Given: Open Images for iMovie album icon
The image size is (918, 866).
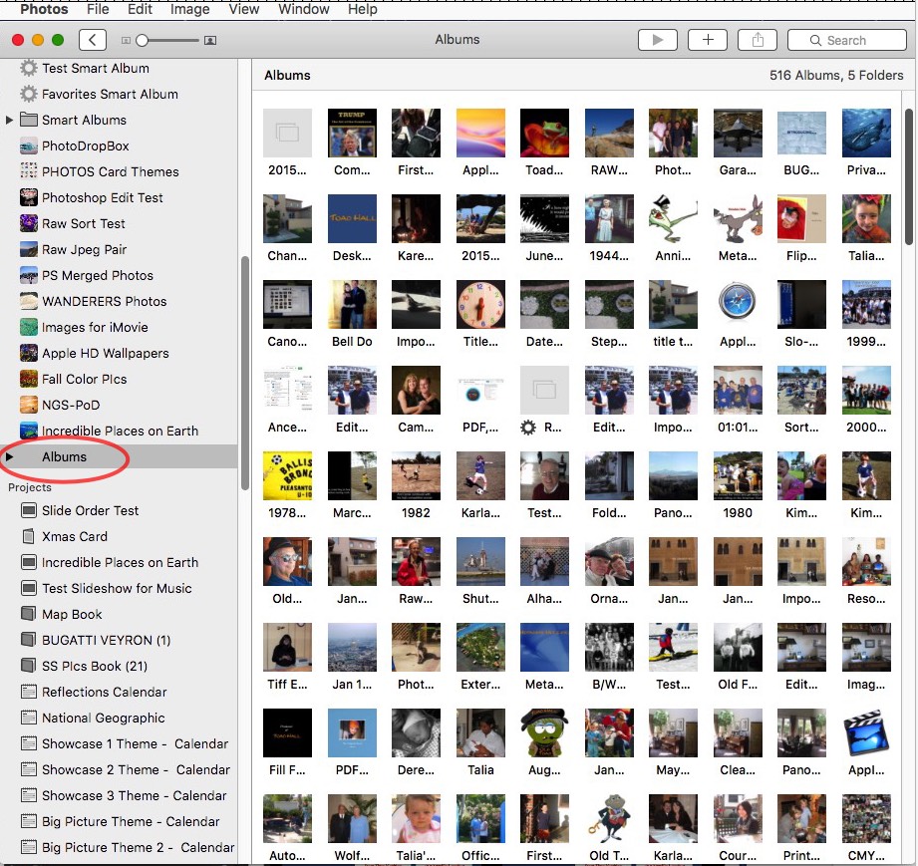Looking at the screenshot, I should click(29, 327).
